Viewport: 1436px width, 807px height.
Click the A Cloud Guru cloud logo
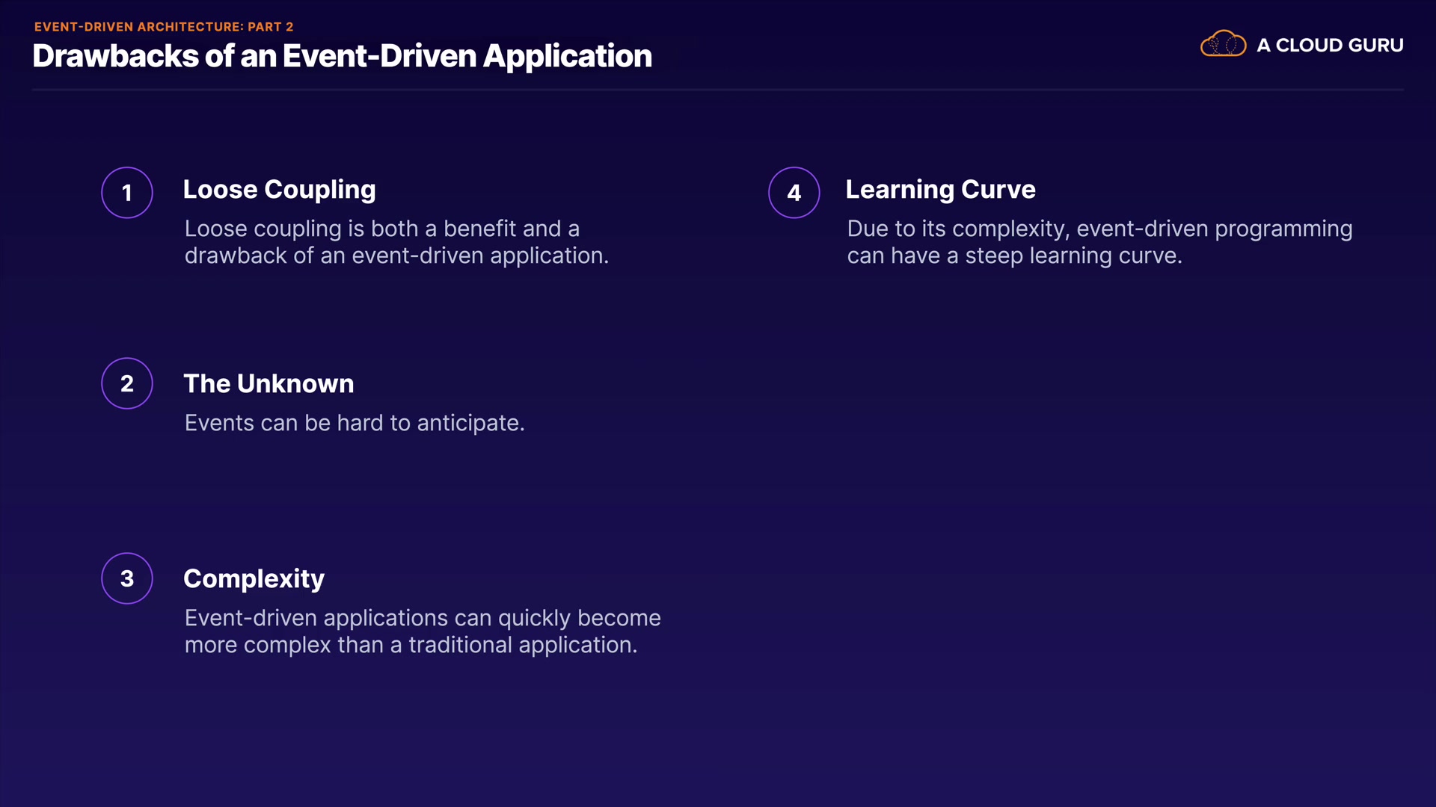point(1223,44)
